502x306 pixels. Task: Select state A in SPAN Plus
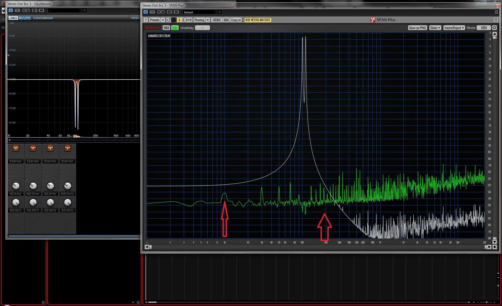179,20
